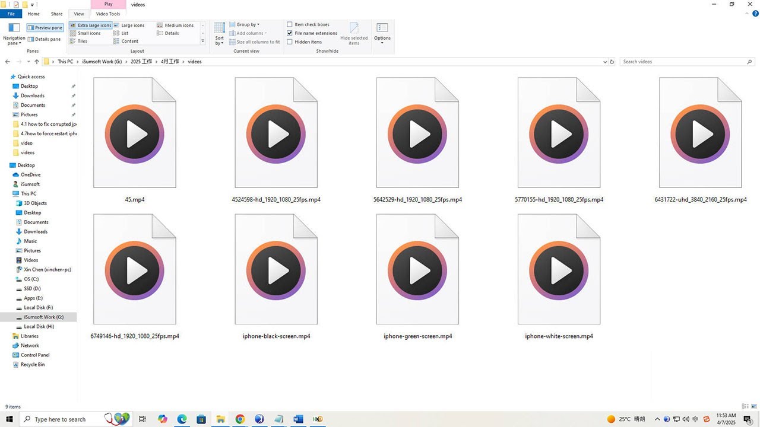The image size is (760, 427).
Task: Switch view to Small icons
Action: [x=85, y=33]
